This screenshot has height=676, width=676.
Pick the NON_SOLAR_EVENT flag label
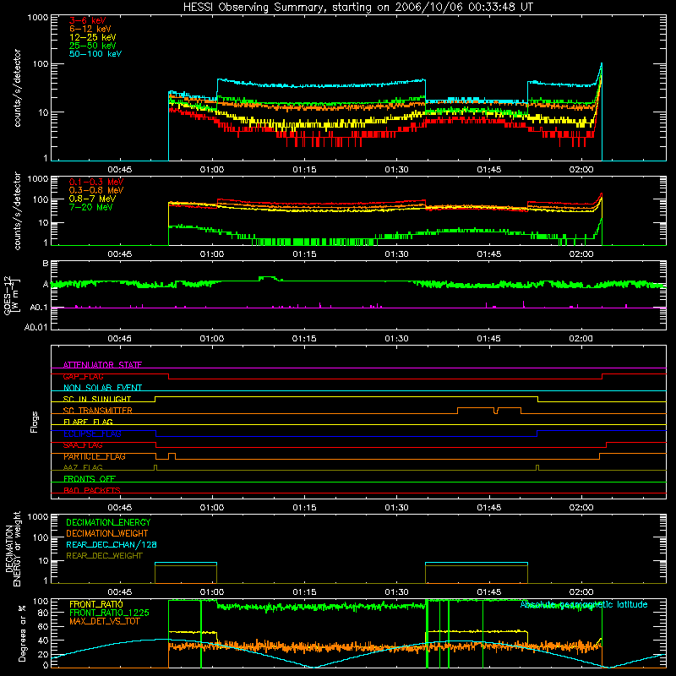[x=102, y=388]
